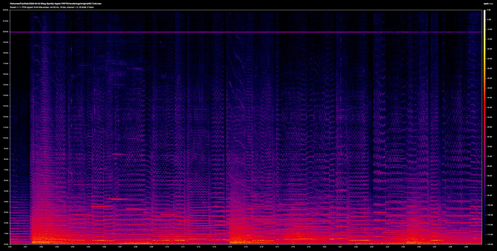Click the white top of the dB color bar
497x251 pixels.
click(485, 11)
